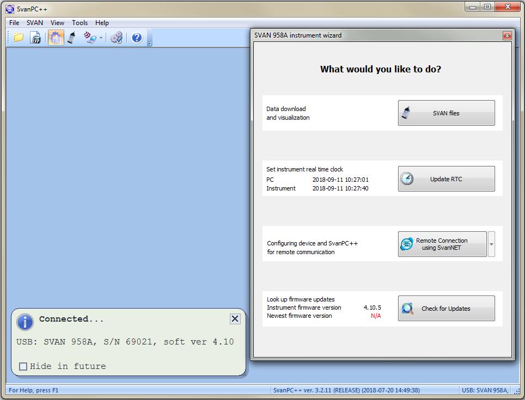Click the 'Newest firmware version' label
This screenshot has width=525, height=400.
click(300, 316)
